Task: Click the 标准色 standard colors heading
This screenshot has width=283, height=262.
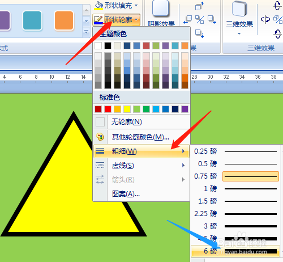Action: [x=110, y=98]
